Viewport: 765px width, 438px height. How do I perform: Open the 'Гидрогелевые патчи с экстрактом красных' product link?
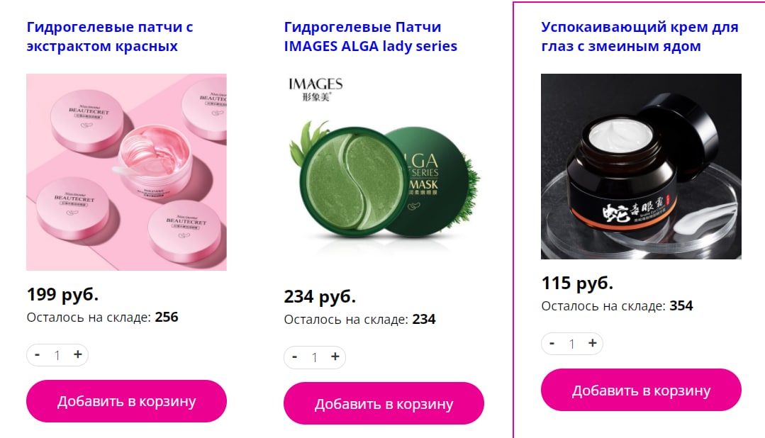tap(110, 37)
